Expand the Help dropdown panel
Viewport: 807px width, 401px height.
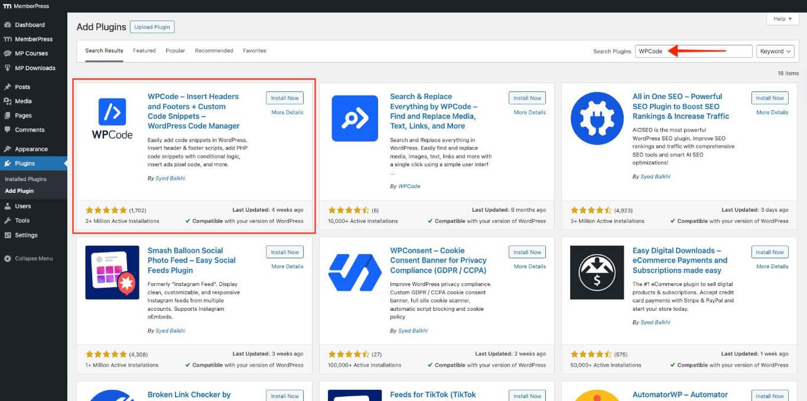(782, 18)
